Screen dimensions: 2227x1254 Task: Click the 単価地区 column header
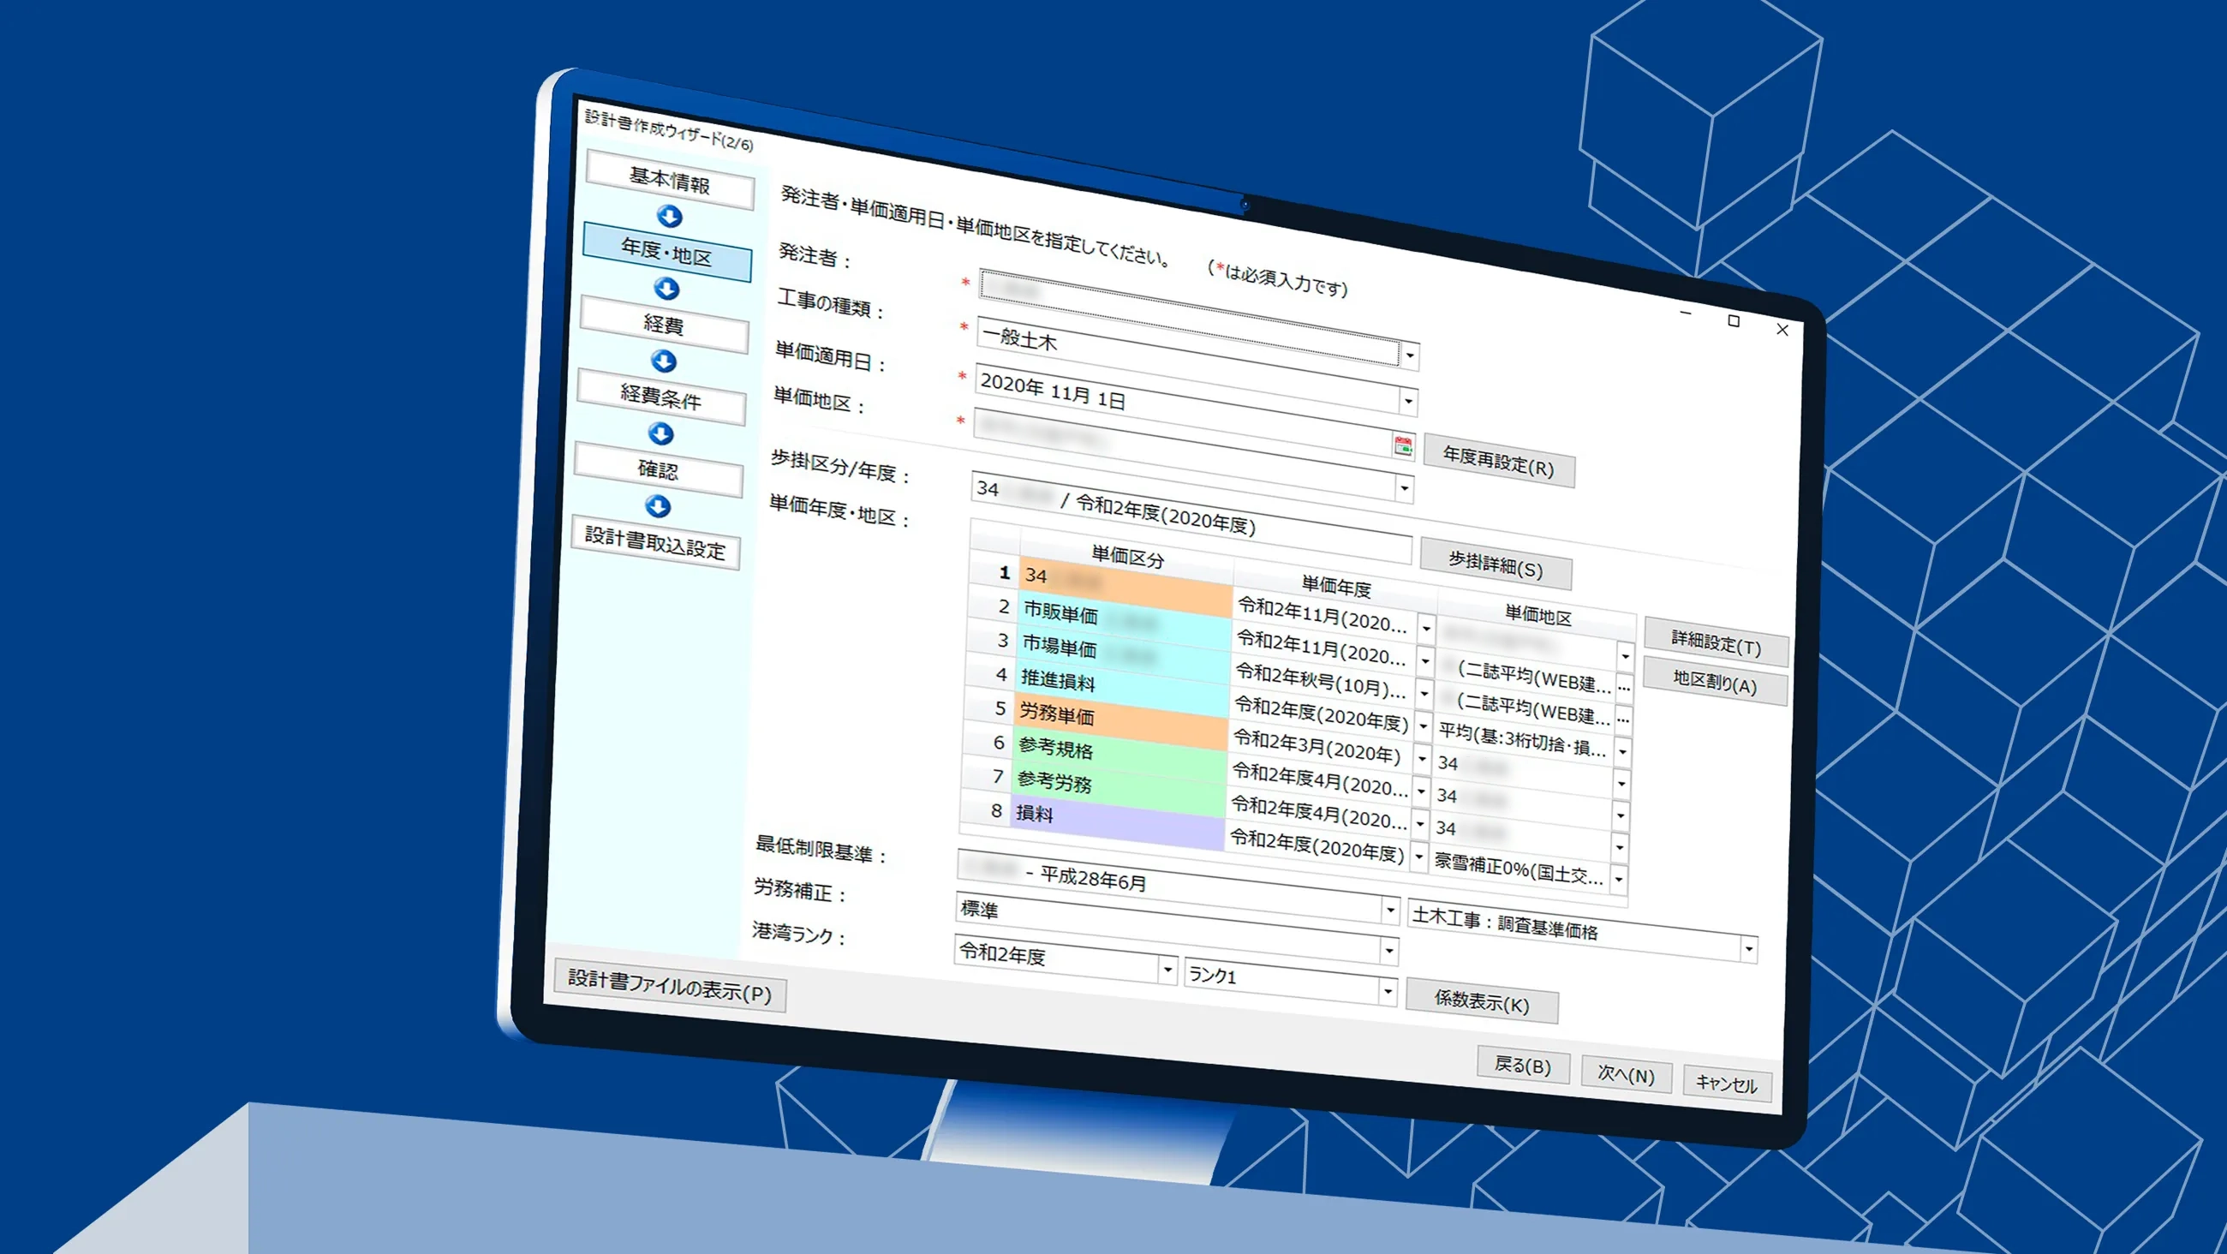(1538, 615)
